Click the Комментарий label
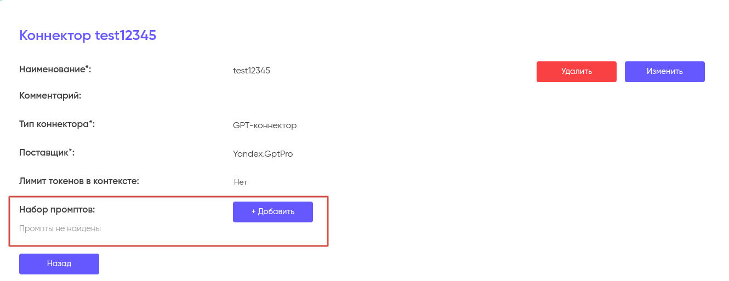This screenshot has width=729, height=281. (50, 96)
